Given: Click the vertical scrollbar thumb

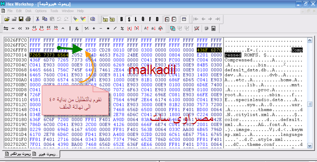Looking at the screenshot, I should click(310, 104).
